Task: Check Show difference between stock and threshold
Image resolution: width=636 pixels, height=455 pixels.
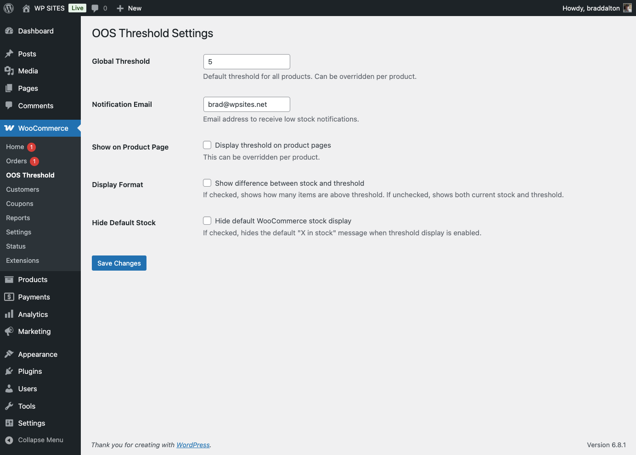Action: [207, 183]
